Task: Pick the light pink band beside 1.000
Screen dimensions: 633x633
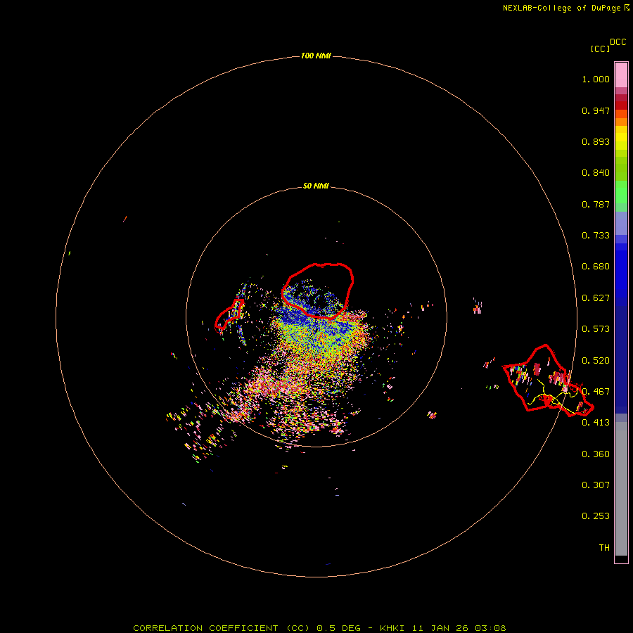Action: coord(621,75)
